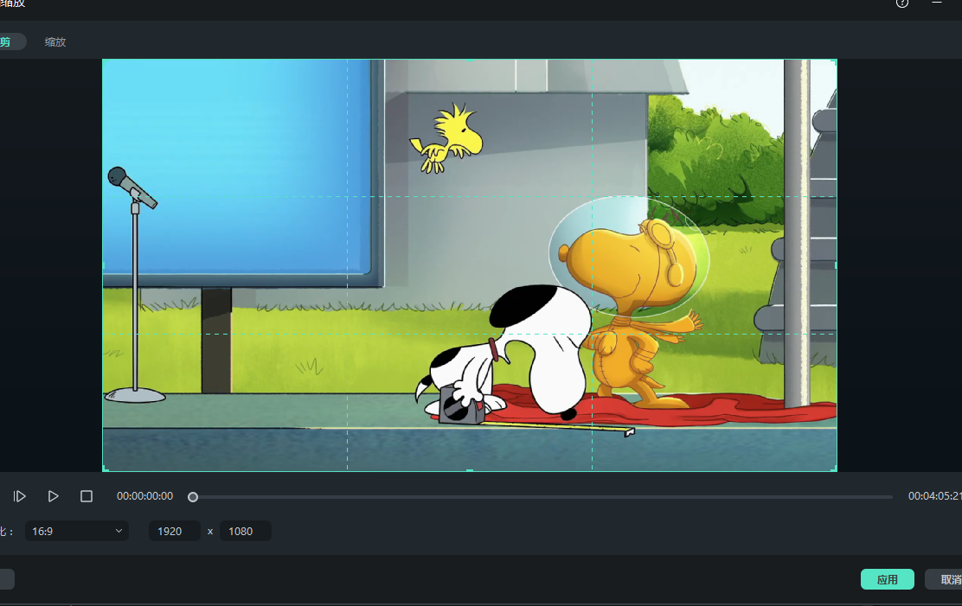
Task: Grab the bottom-left crop corner handle
Action: pyautogui.click(x=104, y=469)
